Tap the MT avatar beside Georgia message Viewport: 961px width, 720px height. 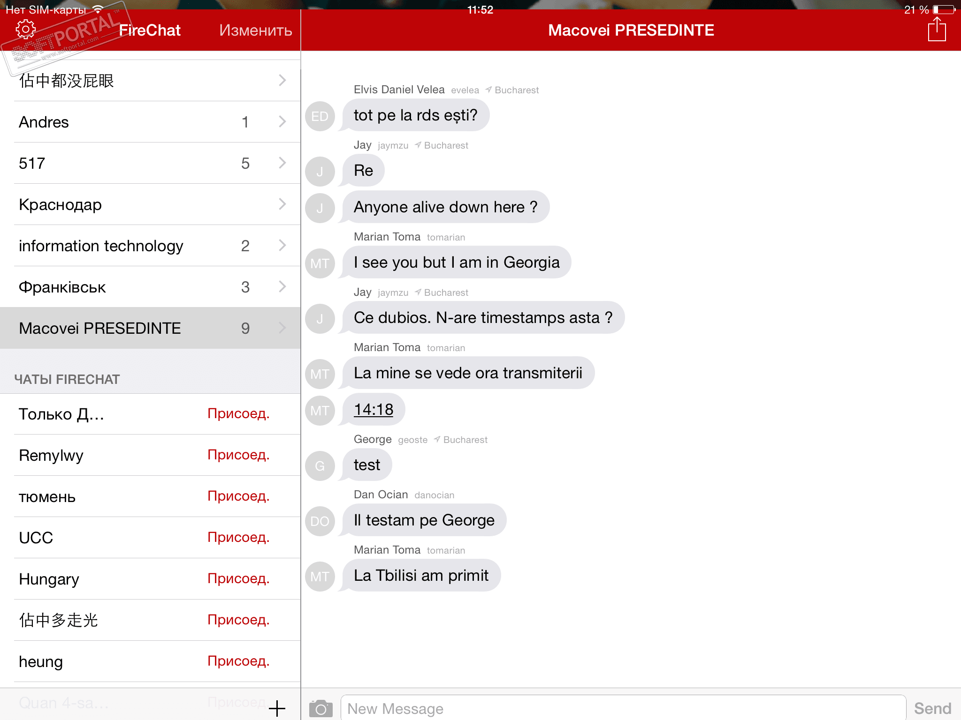(x=320, y=263)
